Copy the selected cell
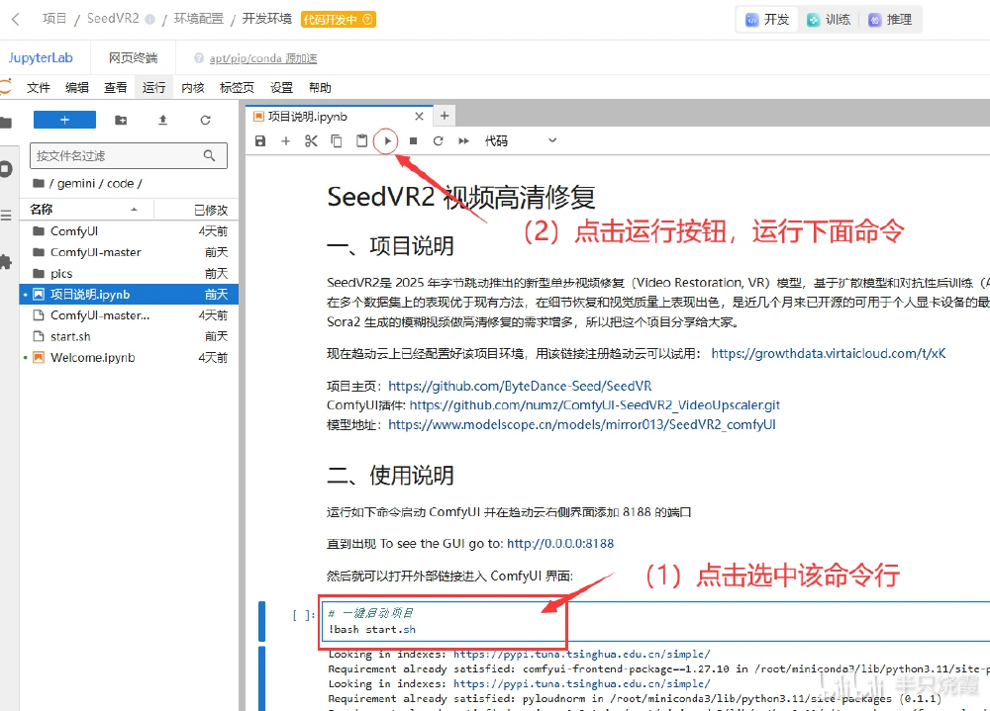The image size is (990, 711). pos(336,140)
